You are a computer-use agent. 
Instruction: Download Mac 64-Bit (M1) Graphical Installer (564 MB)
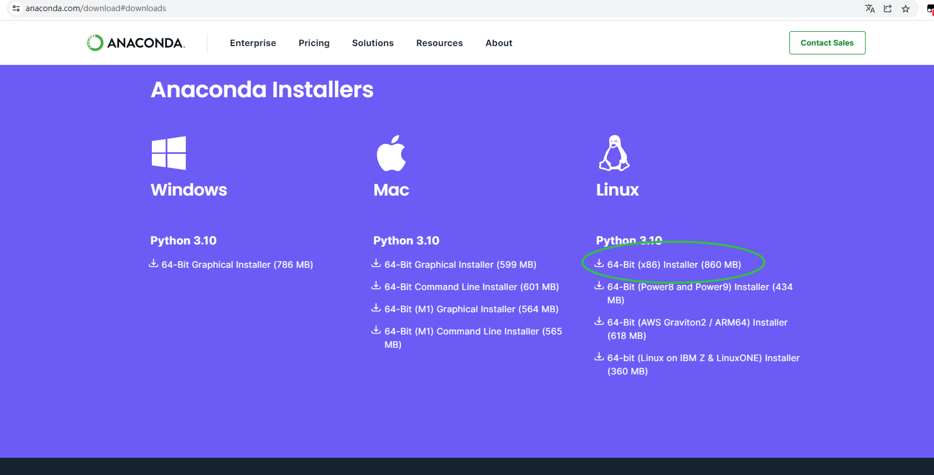[471, 309]
